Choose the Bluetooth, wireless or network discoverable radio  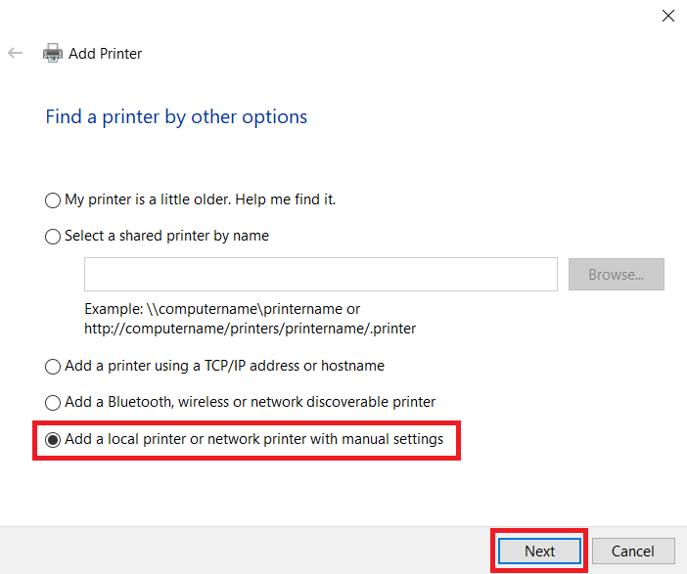[x=53, y=403]
